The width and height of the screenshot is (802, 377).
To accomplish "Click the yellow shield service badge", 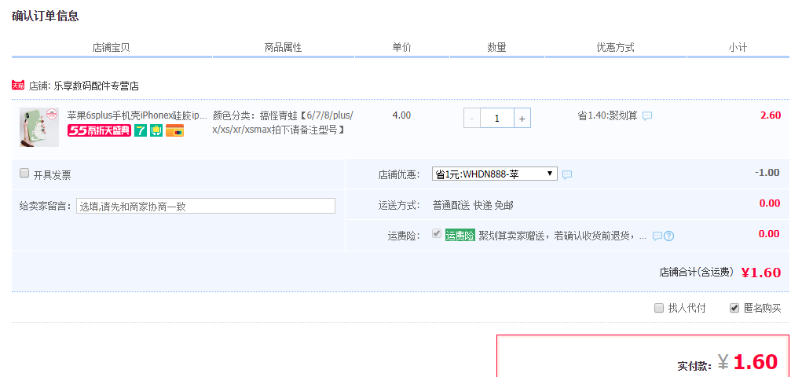I will click(156, 131).
